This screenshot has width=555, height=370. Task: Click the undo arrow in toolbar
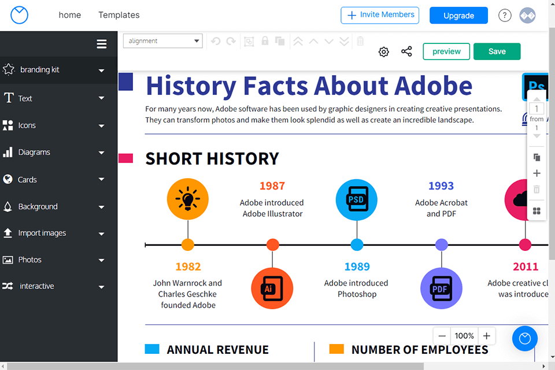[x=216, y=41]
